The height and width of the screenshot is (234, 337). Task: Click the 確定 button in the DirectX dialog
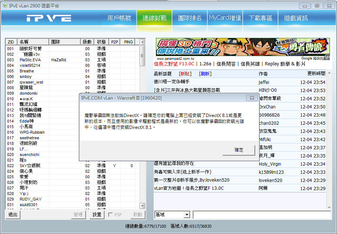(x=239, y=150)
